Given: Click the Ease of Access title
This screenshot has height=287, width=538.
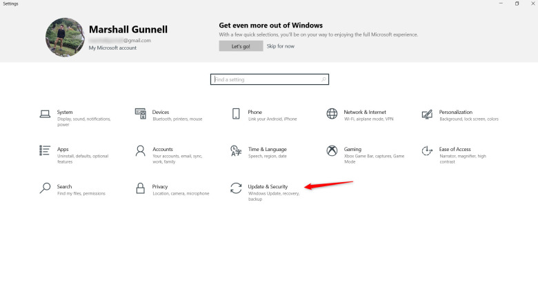Looking at the screenshot, I should pos(455,149).
